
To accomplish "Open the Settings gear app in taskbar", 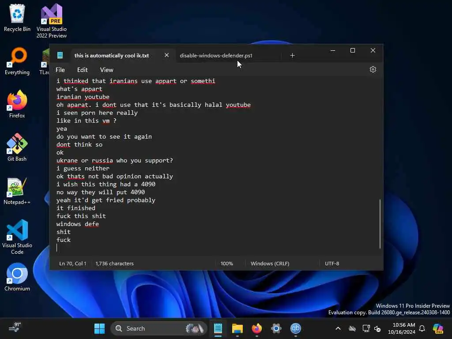I will point(276,328).
